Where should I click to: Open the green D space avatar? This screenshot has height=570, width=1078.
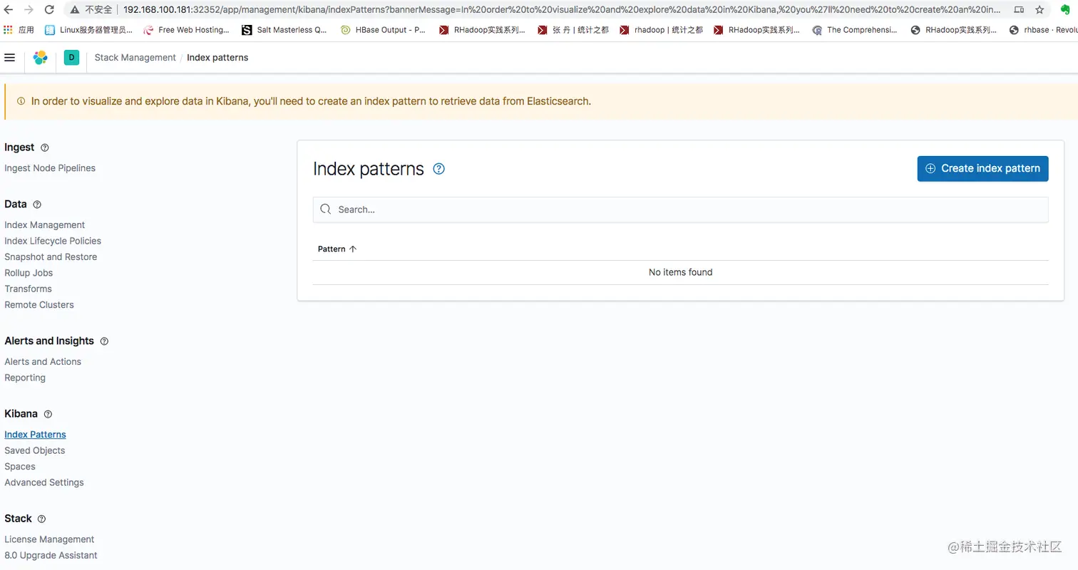[71, 58]
